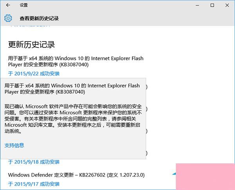The width and height of the screenshot is (235, 190).
Task: Open the 2015/9/22 successful install link
Action: pos(34,74)
